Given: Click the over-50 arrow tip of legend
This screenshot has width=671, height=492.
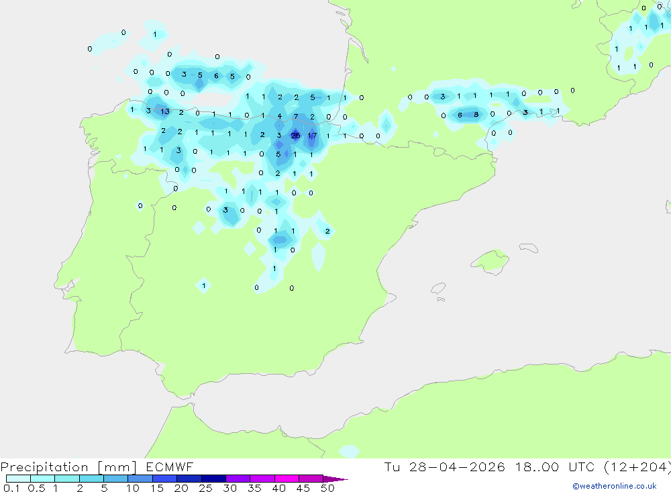Looking at the screenshot, I should click(x=335, y=479).
